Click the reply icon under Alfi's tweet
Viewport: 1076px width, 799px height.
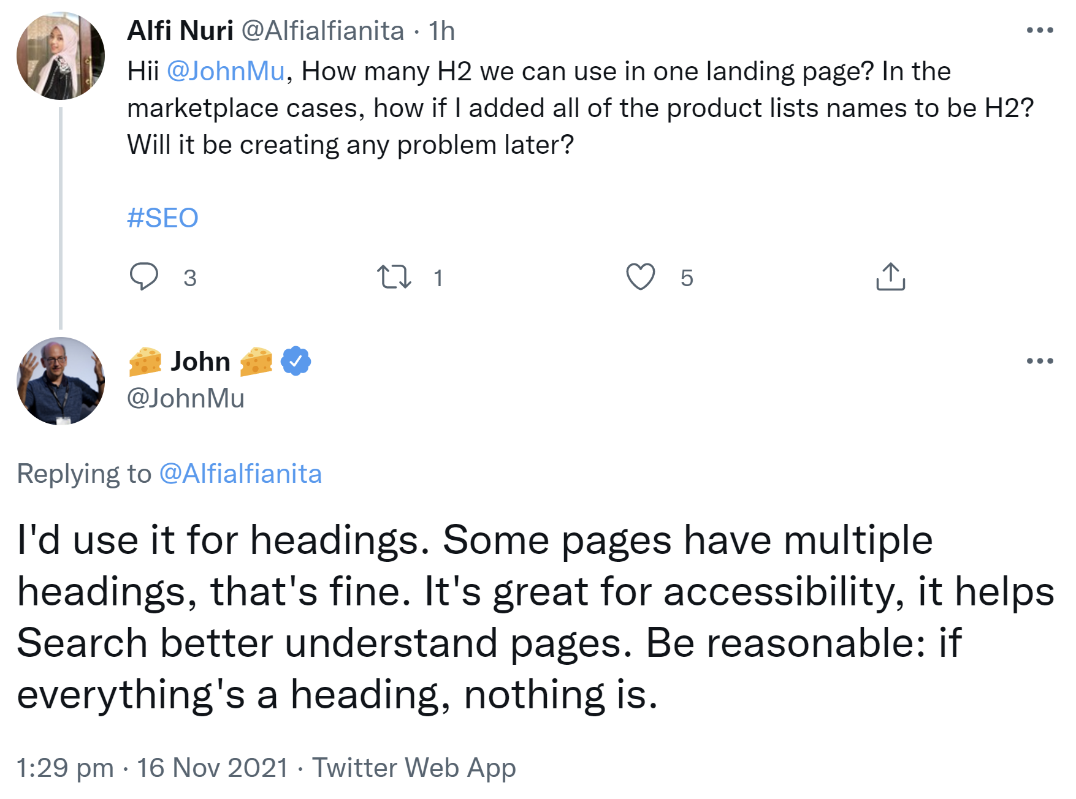144,276
